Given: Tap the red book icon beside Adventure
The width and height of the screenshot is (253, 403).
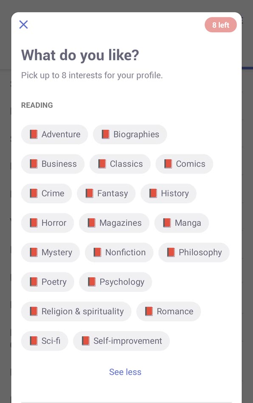Looking at the screenshot, I should (x=34, y=134).
